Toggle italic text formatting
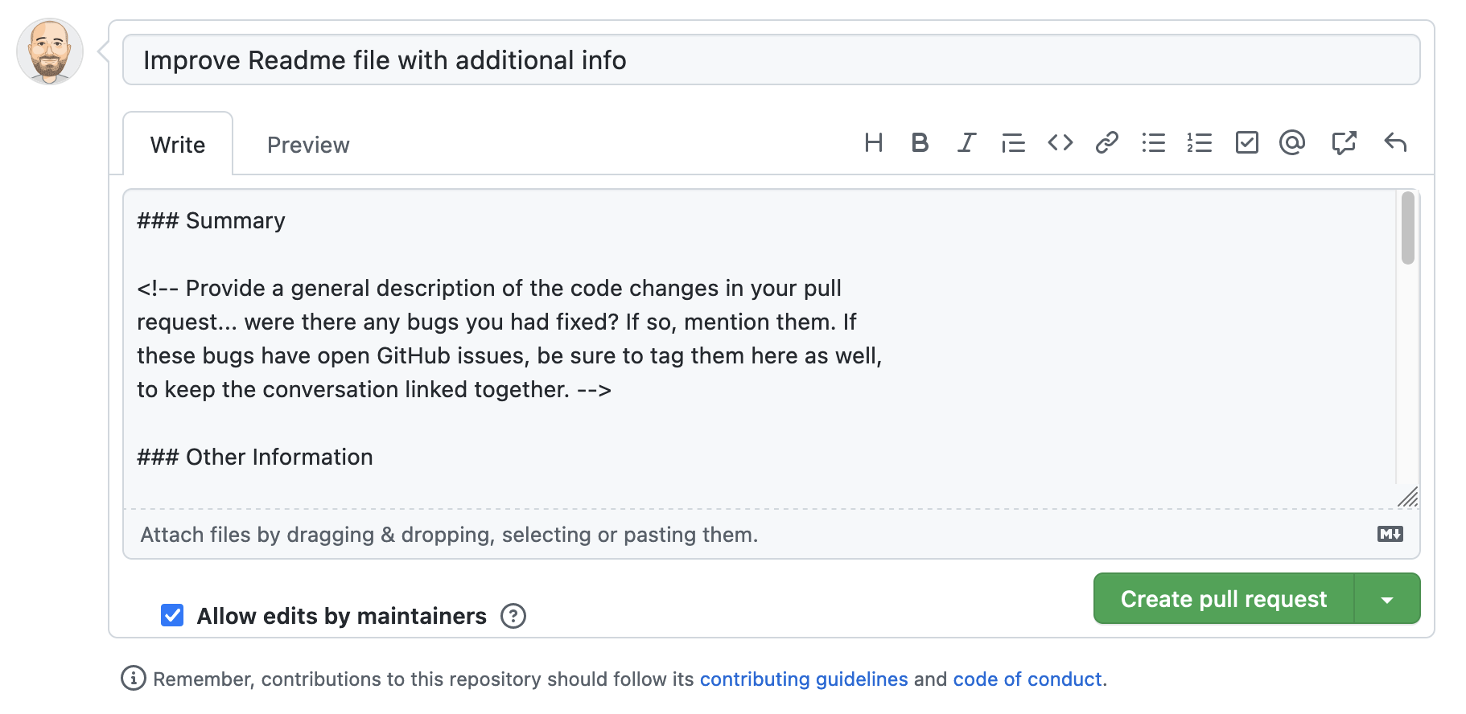Image resolution: width=1466 pixels, height=714 pixels. coord(966,142)
